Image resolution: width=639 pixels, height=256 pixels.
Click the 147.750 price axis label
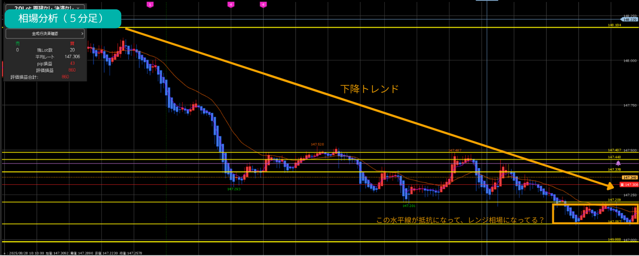630,105
